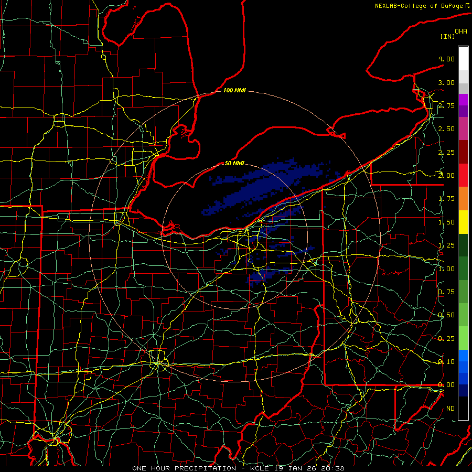Click the 1.25 legend value

click(446, 245)
